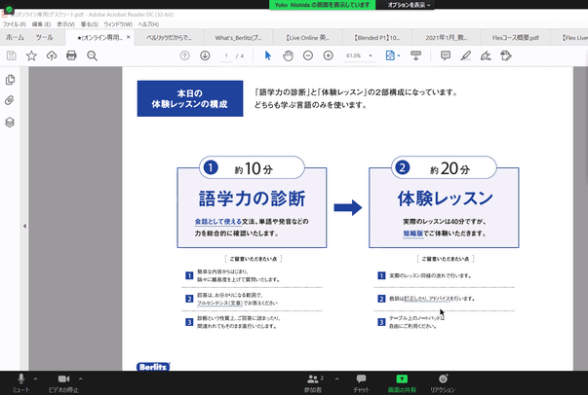This screenshot has height=395, width=588.
Task: Print the document with the printer icon
Action: click(x=71, y=55)
